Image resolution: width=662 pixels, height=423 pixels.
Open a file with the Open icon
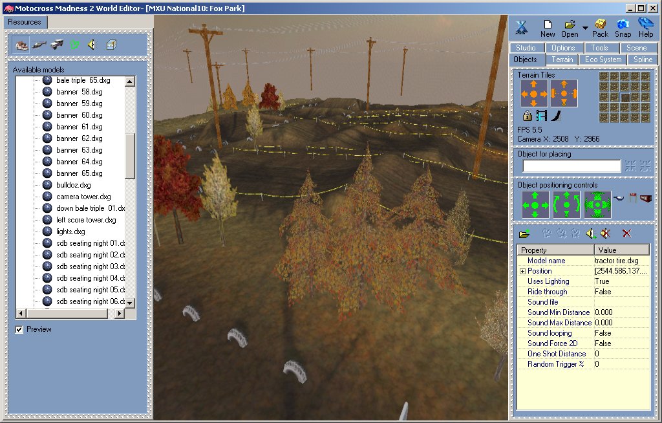coord(570,28)
